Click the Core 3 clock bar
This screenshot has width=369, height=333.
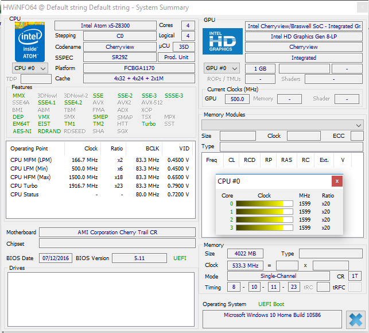[265, 228]
